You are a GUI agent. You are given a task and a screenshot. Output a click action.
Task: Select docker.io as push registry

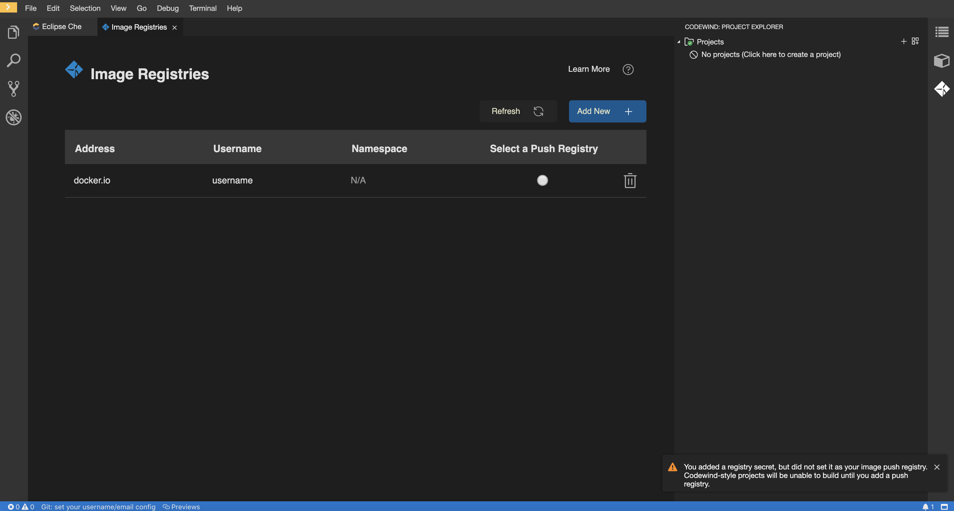click(x=542, y=181)
